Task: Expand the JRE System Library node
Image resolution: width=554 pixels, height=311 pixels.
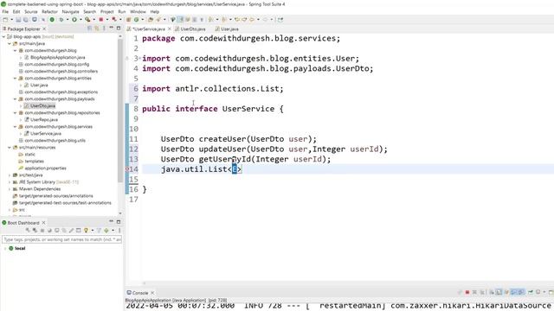Action: (x=10, y=182)
